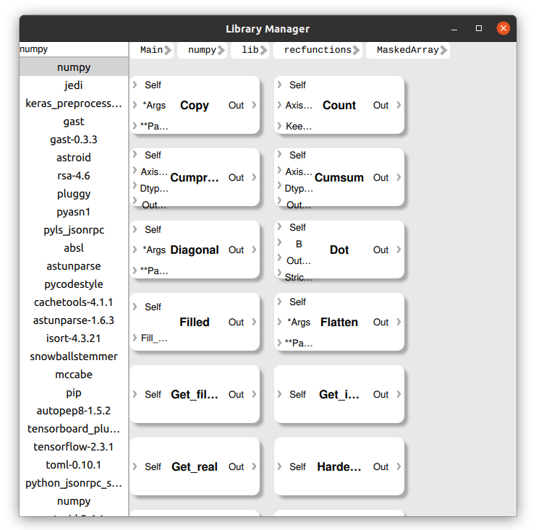
Task: Select mccabe in the library list
Action: pyautogui.click(x=74, y=375)
